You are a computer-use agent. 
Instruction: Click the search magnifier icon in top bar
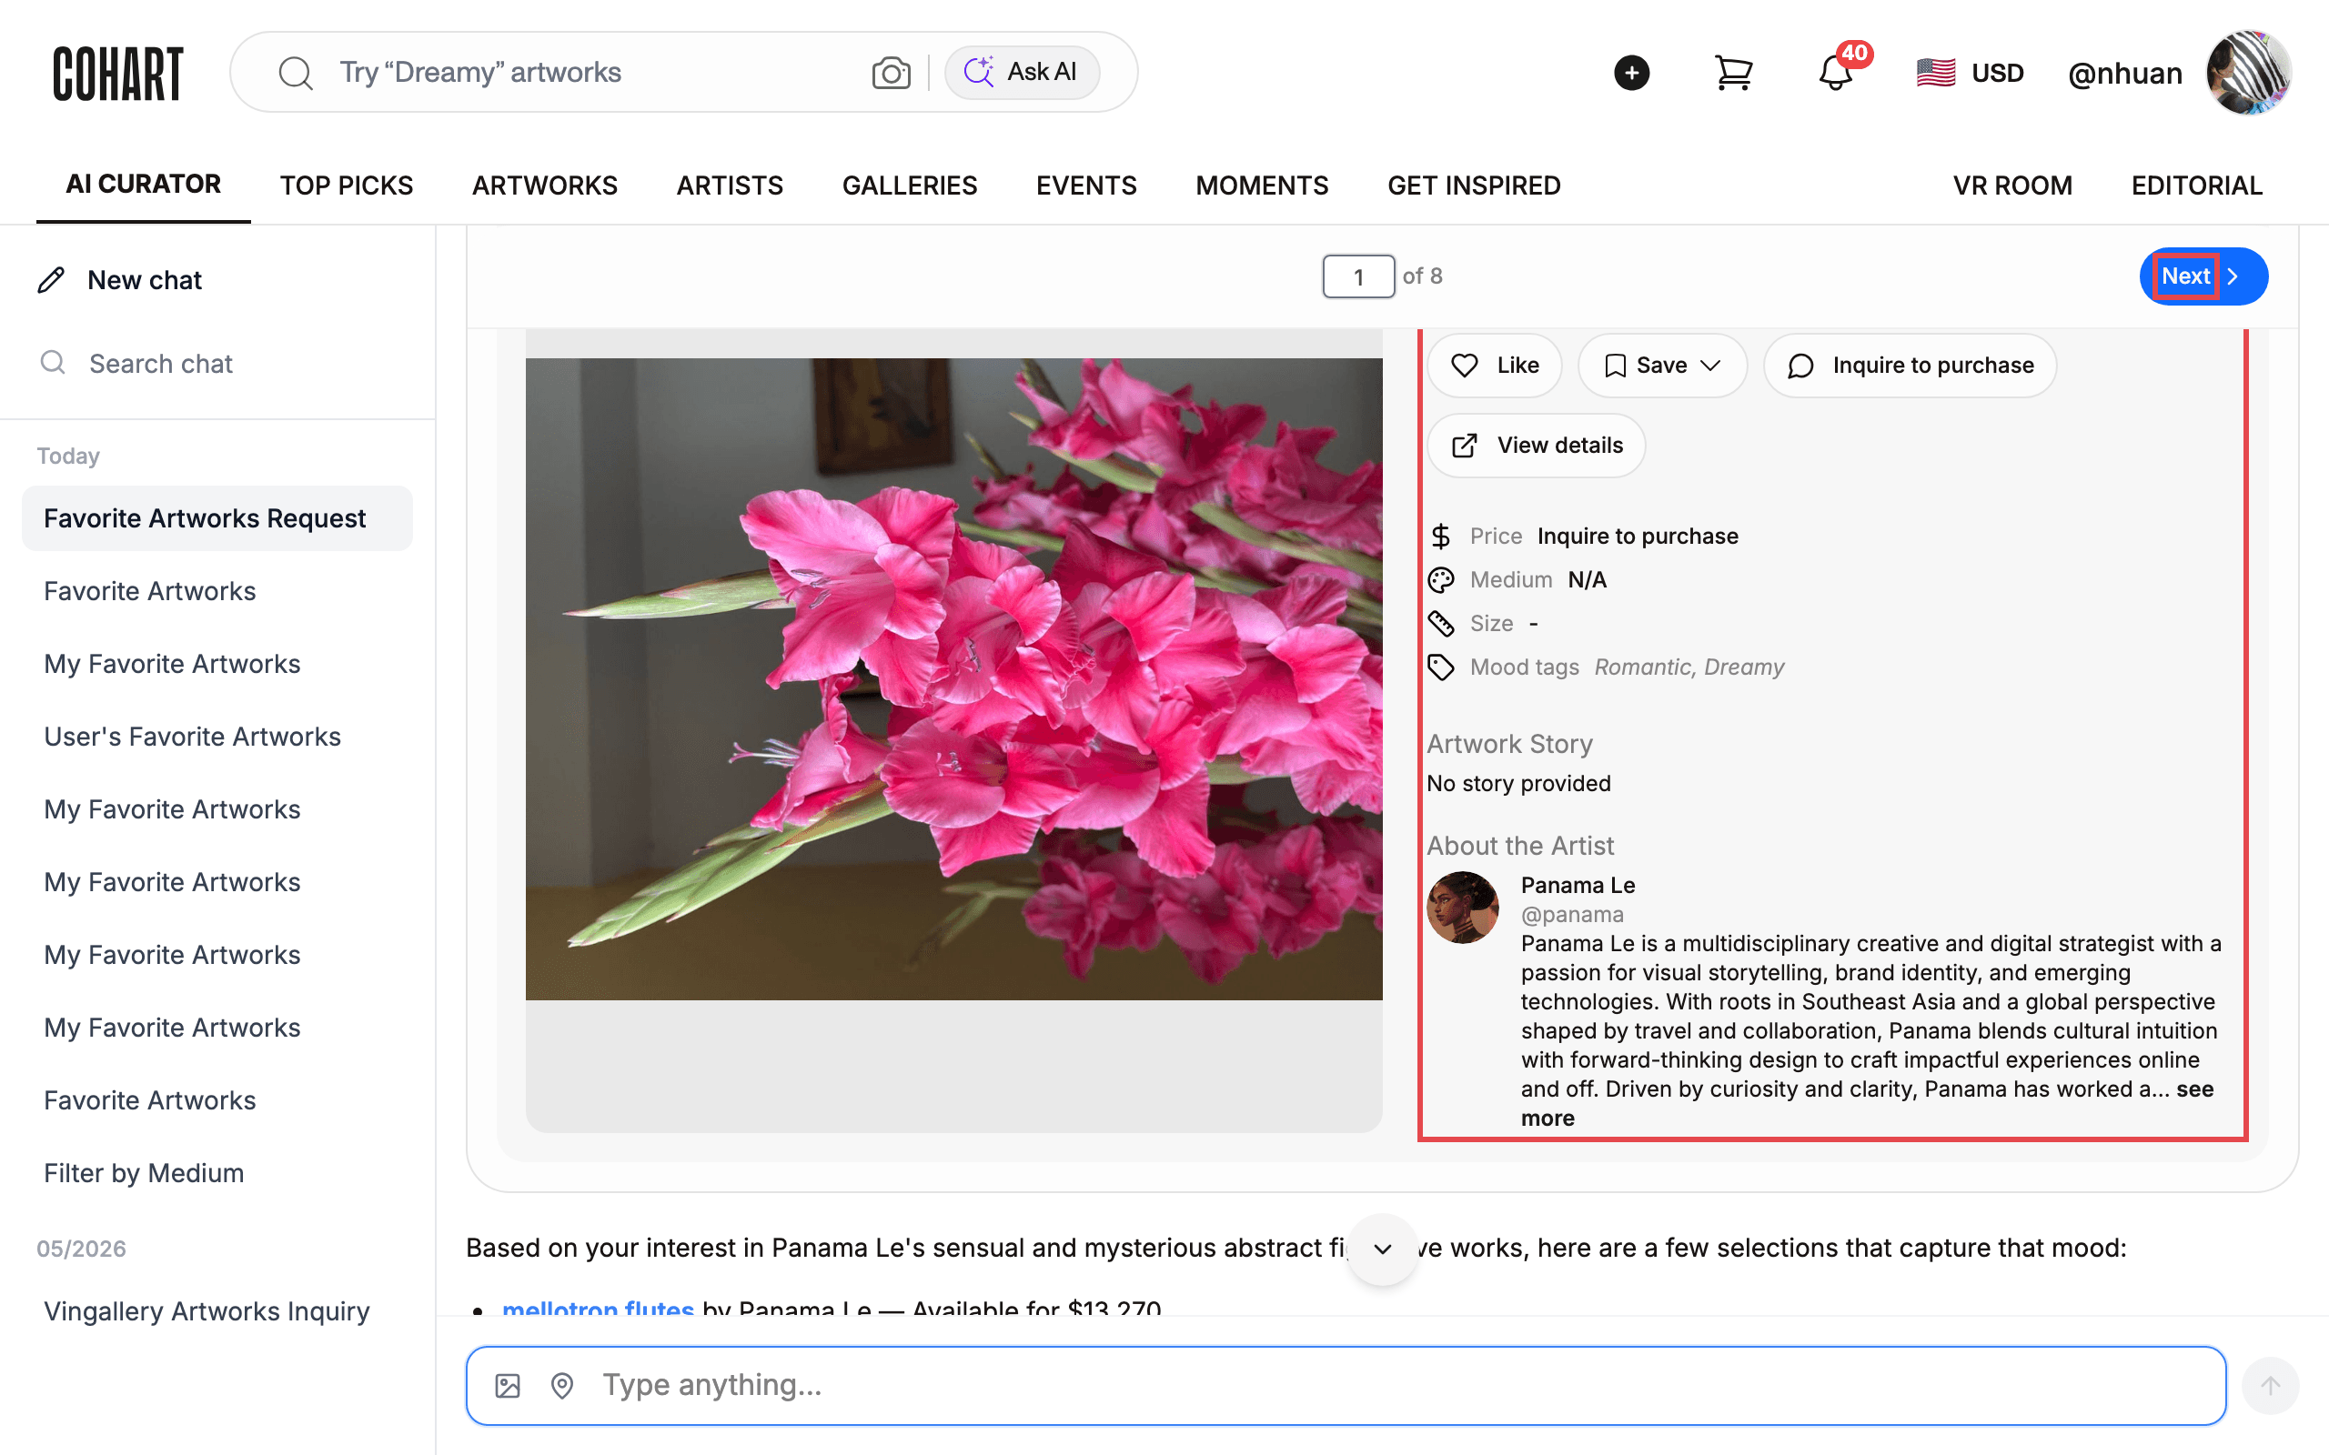[296, 72]
